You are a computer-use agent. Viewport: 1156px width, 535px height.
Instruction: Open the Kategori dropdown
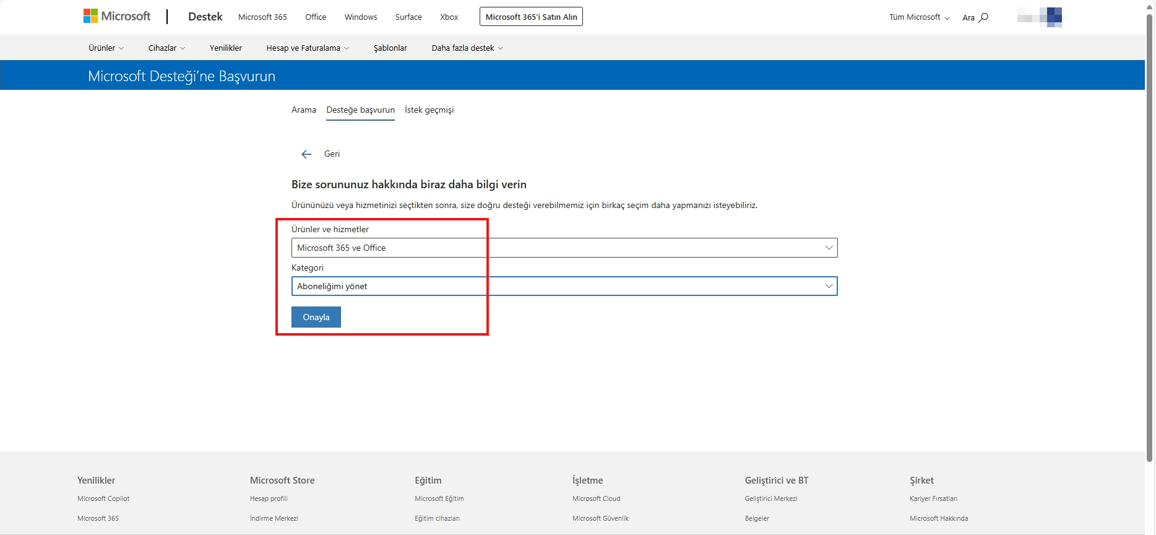(564, 286)
